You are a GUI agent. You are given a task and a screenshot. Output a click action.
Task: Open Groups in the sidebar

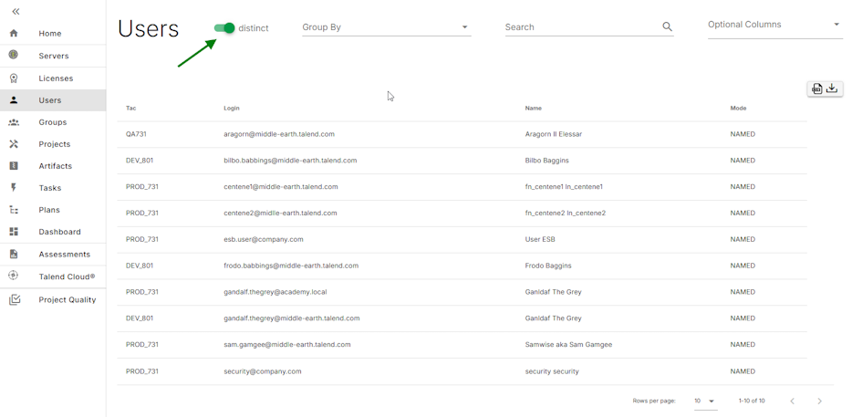[52, 122]
